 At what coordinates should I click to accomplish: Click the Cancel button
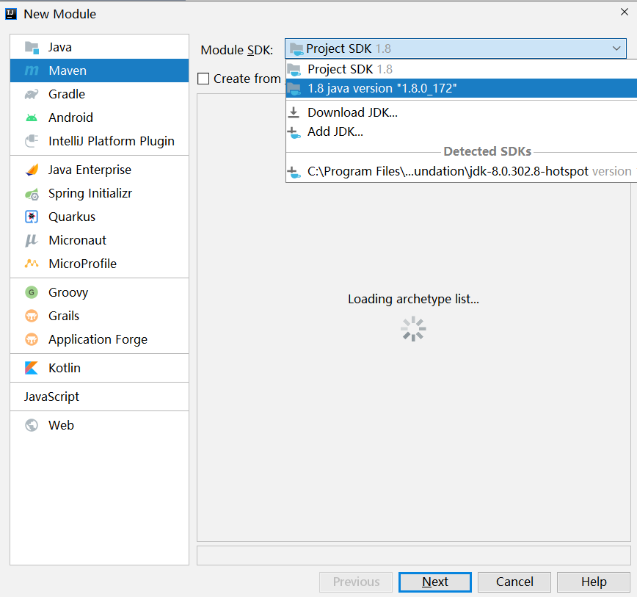tap(514, 582)
